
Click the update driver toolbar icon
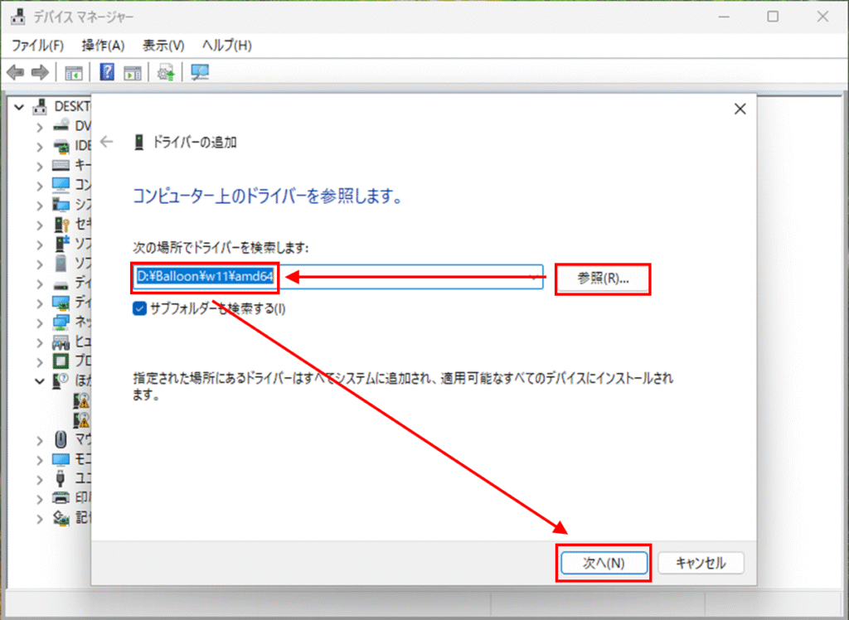pos(167,73)
